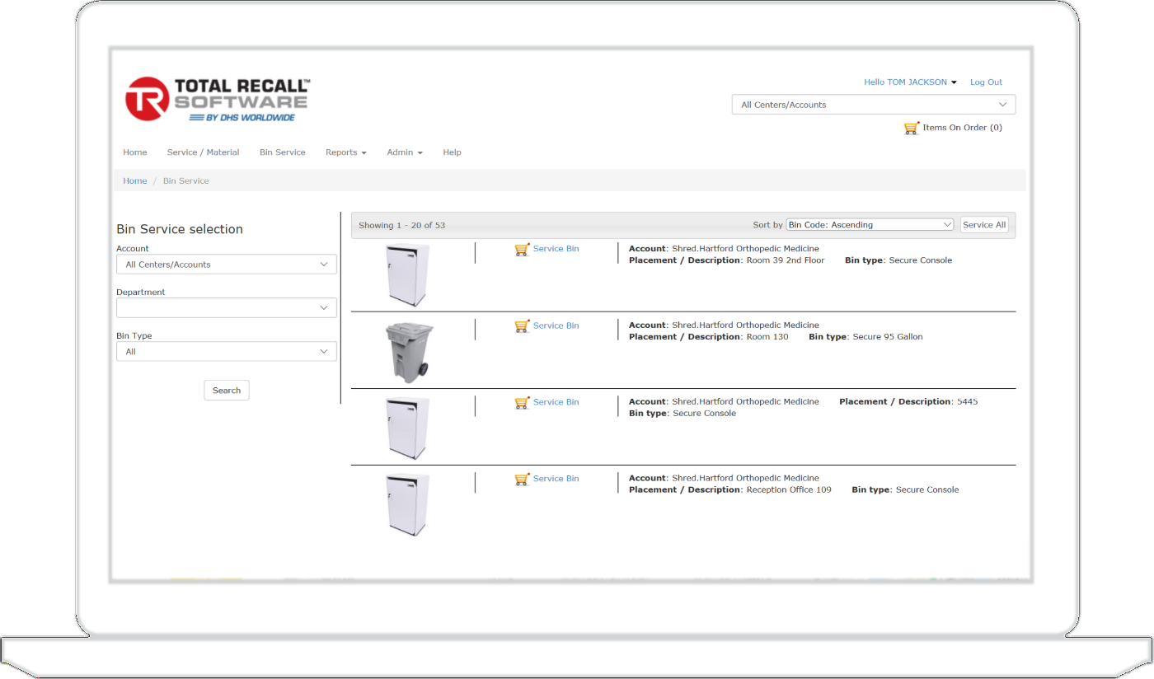This screenshot has width=1154, height=679.
Task: Expand the Reports menu
Action: pyautogui.click(x=346, y=152)
